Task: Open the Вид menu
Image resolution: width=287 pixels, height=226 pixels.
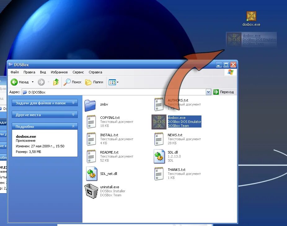Action: click(43, 72)
